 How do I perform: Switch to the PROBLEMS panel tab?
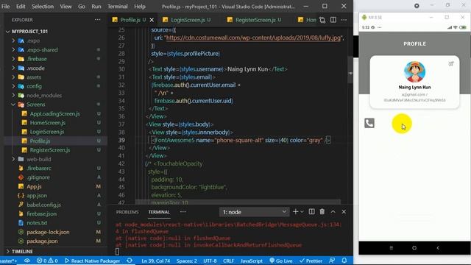tap(127, 212)
